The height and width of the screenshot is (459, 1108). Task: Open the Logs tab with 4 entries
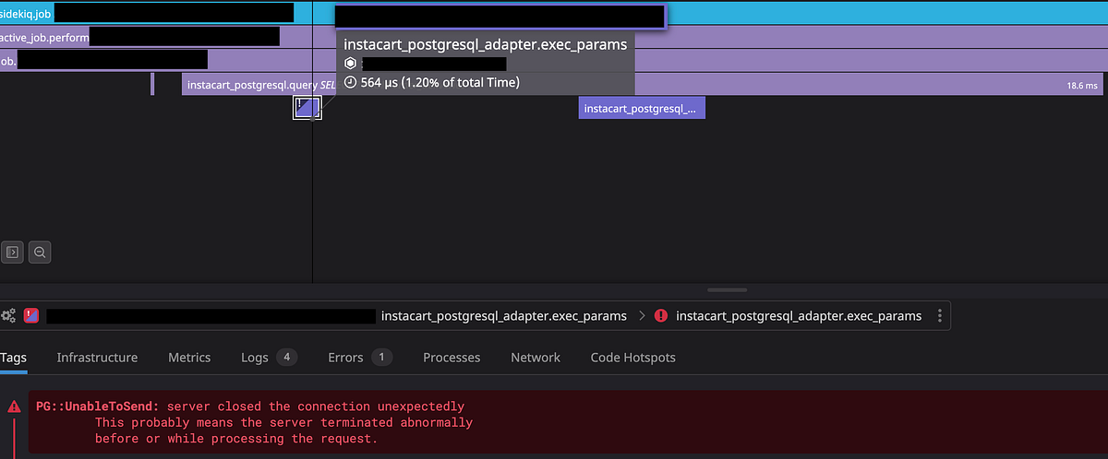(269, 358)
